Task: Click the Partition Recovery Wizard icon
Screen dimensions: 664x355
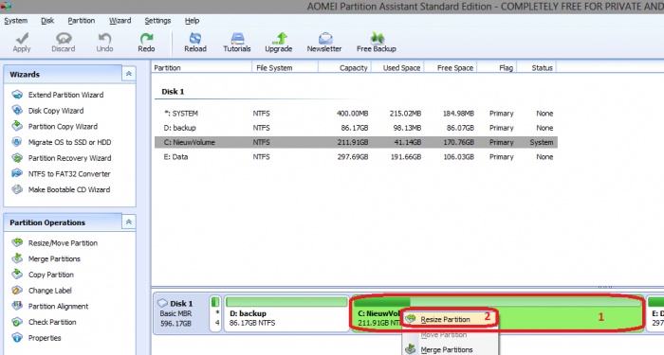Action: [17, 158]
